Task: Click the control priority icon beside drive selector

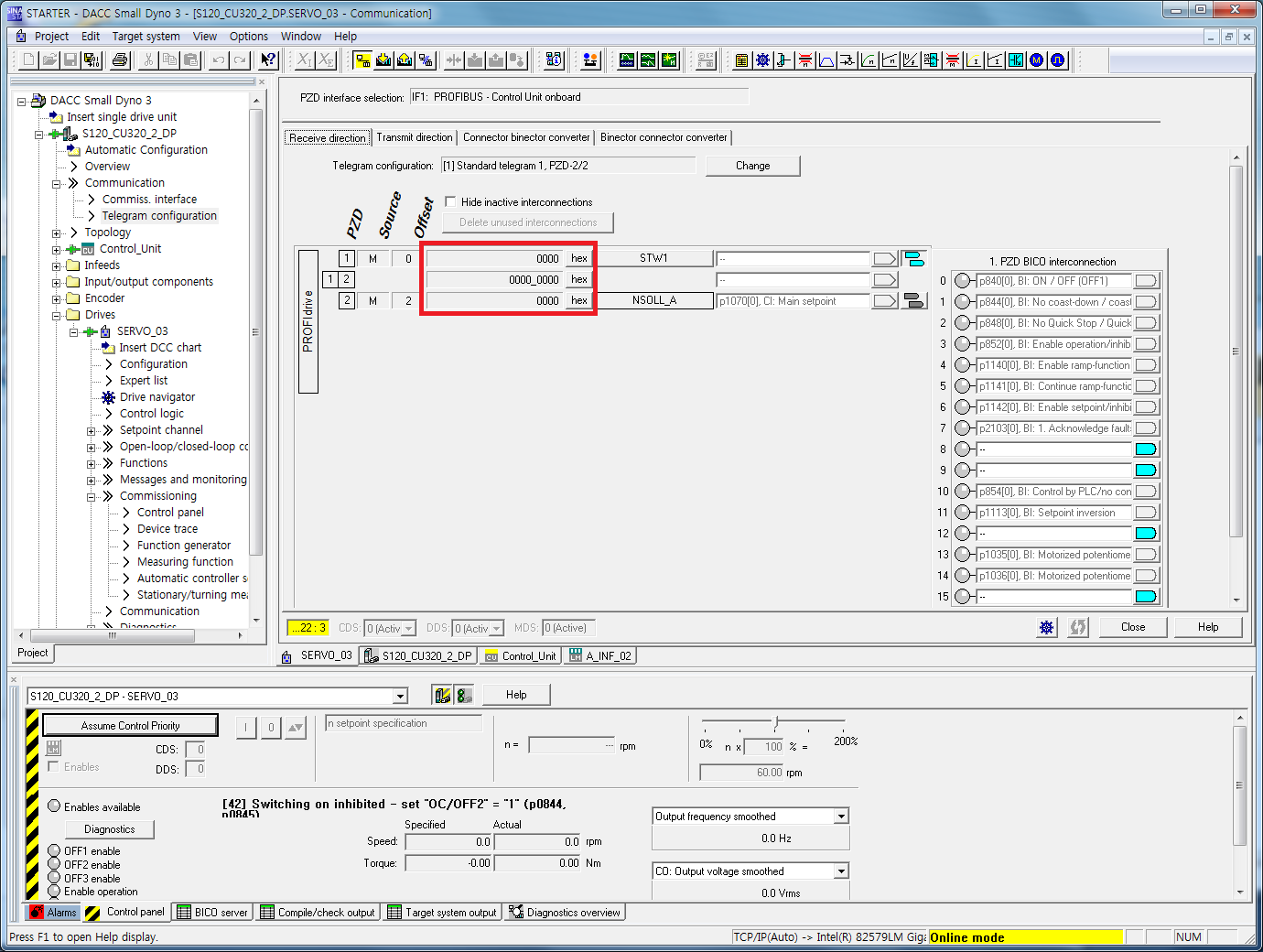Action: (443, 696)
